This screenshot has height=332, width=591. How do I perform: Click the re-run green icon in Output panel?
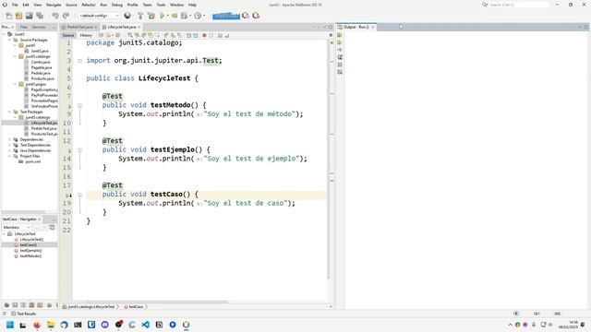340,35
